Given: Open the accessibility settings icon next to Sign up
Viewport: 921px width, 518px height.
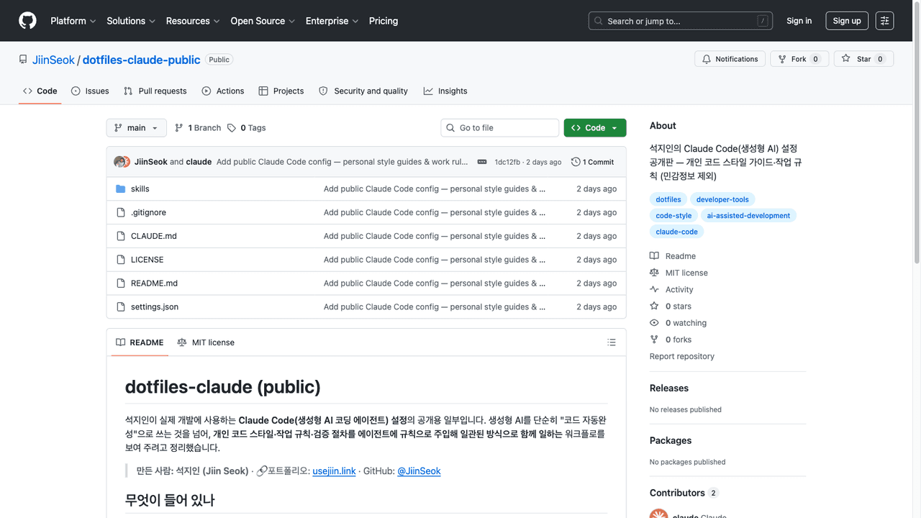Looking at the screenshot, I should click(884, 21).
